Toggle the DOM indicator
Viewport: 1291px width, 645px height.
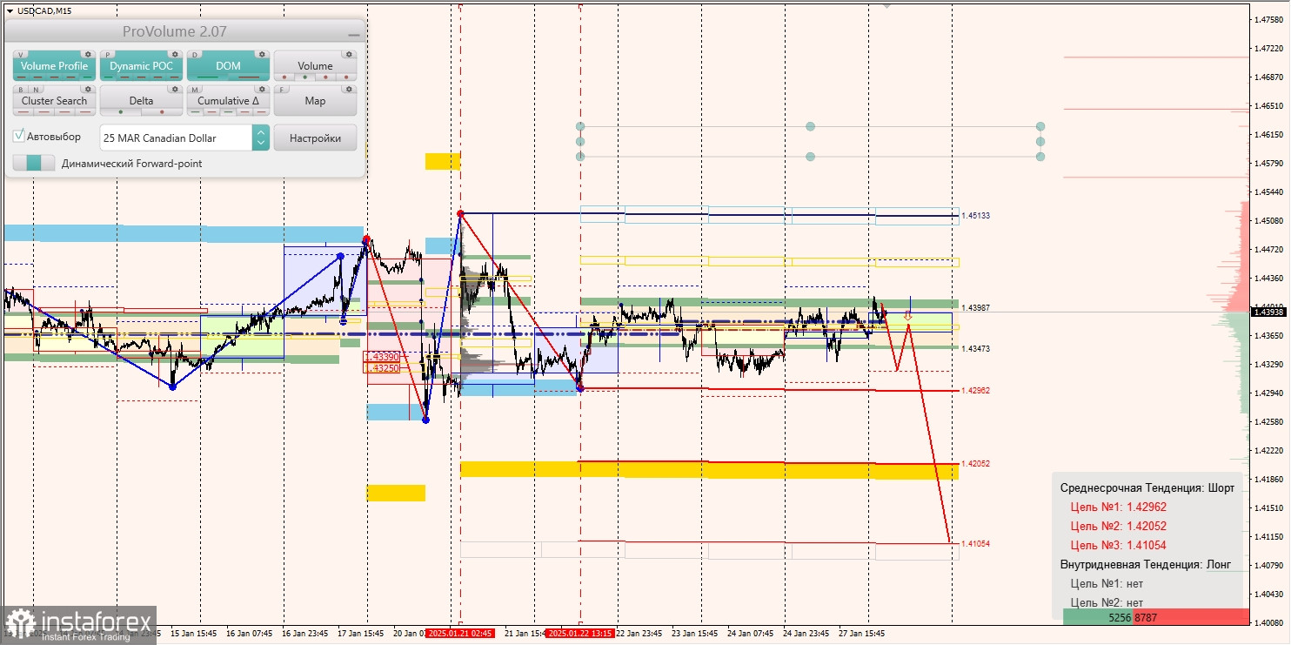[x=228, y=66]
